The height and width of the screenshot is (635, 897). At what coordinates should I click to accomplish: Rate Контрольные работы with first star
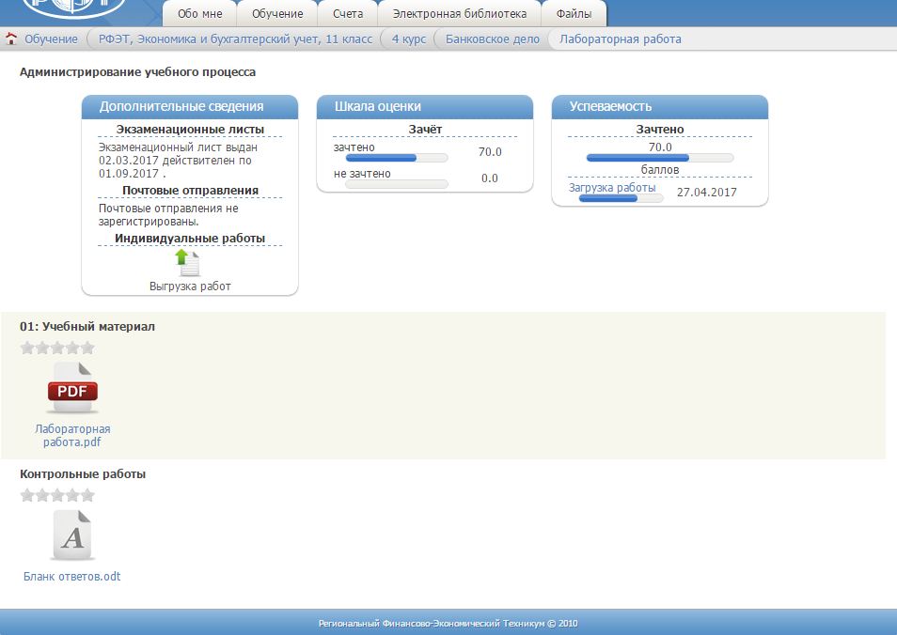coord(27,495)
